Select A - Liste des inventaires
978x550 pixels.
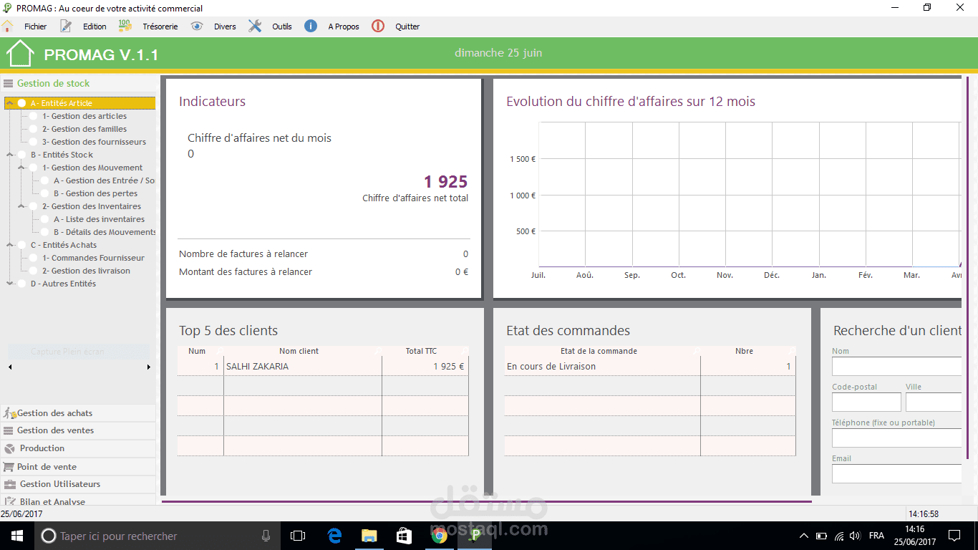click(x=100, y=219)
